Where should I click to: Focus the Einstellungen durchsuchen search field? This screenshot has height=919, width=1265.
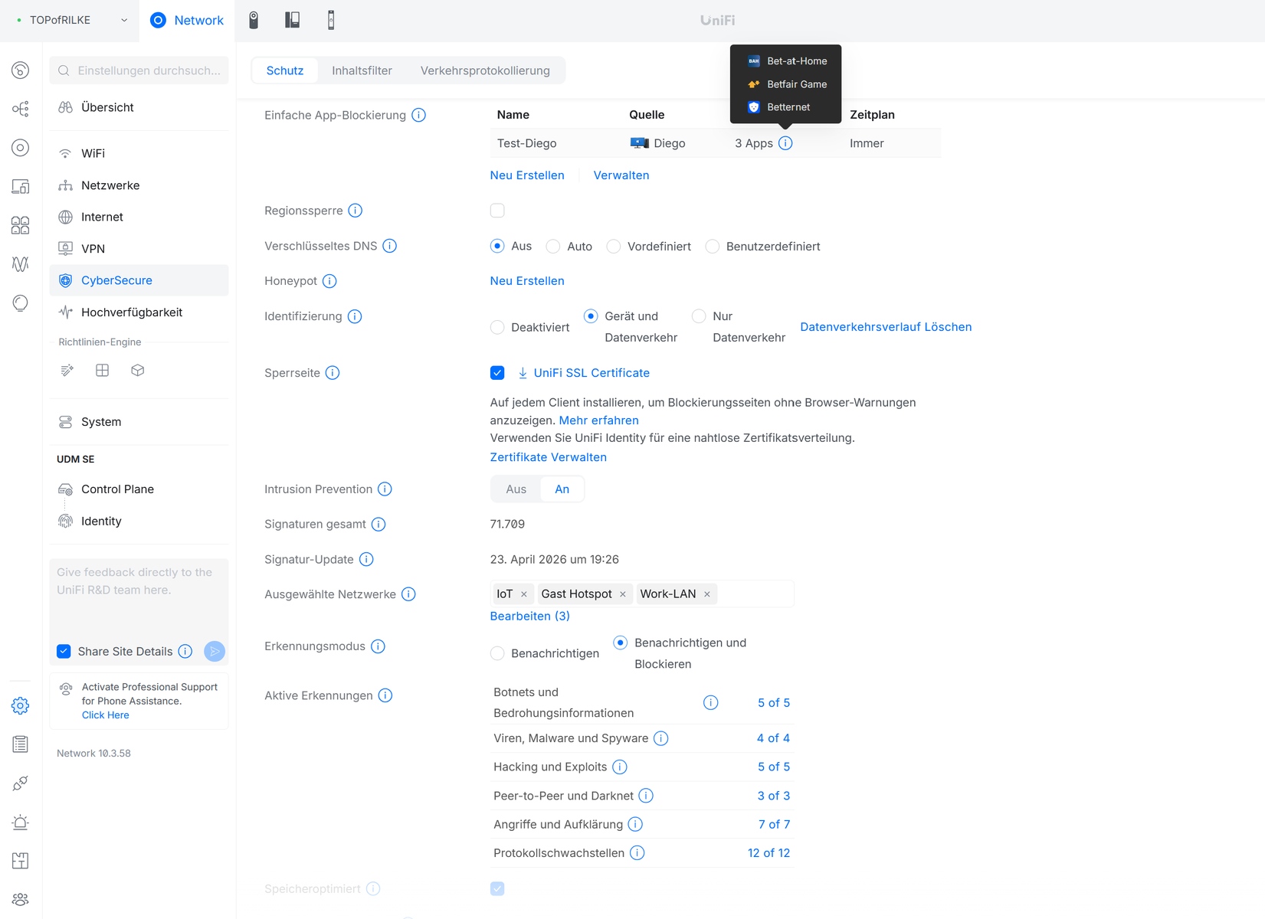(139, 70)
